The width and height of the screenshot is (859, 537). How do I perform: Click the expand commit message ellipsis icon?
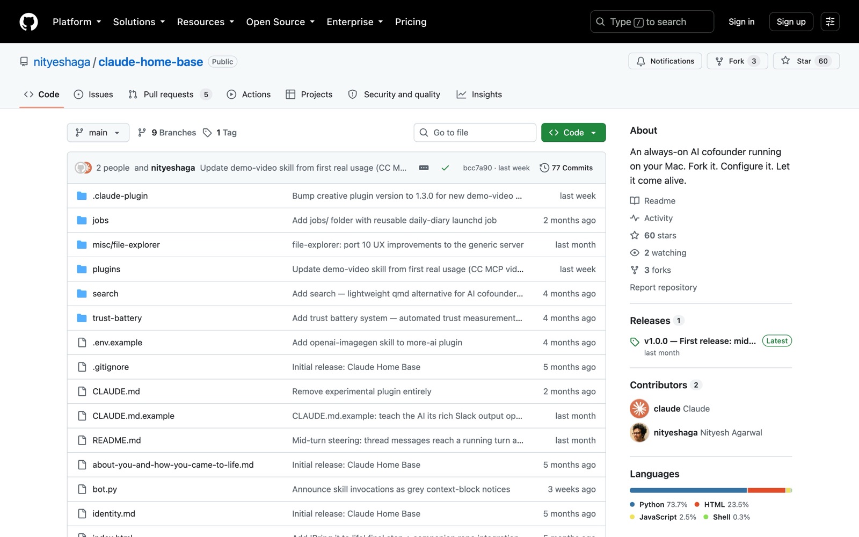pos(424,168)
